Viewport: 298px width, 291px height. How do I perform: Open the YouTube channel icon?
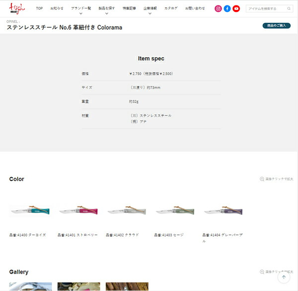pyautogui.click(x=236, y=8)
